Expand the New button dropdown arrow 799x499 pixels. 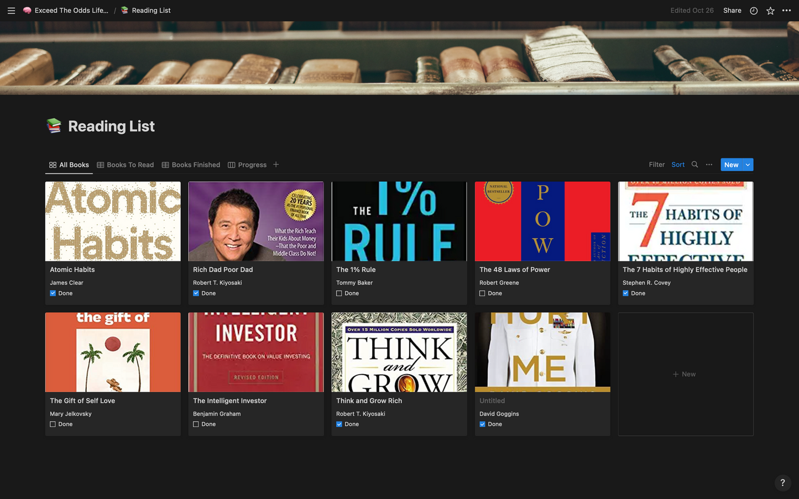click(748, 165)
